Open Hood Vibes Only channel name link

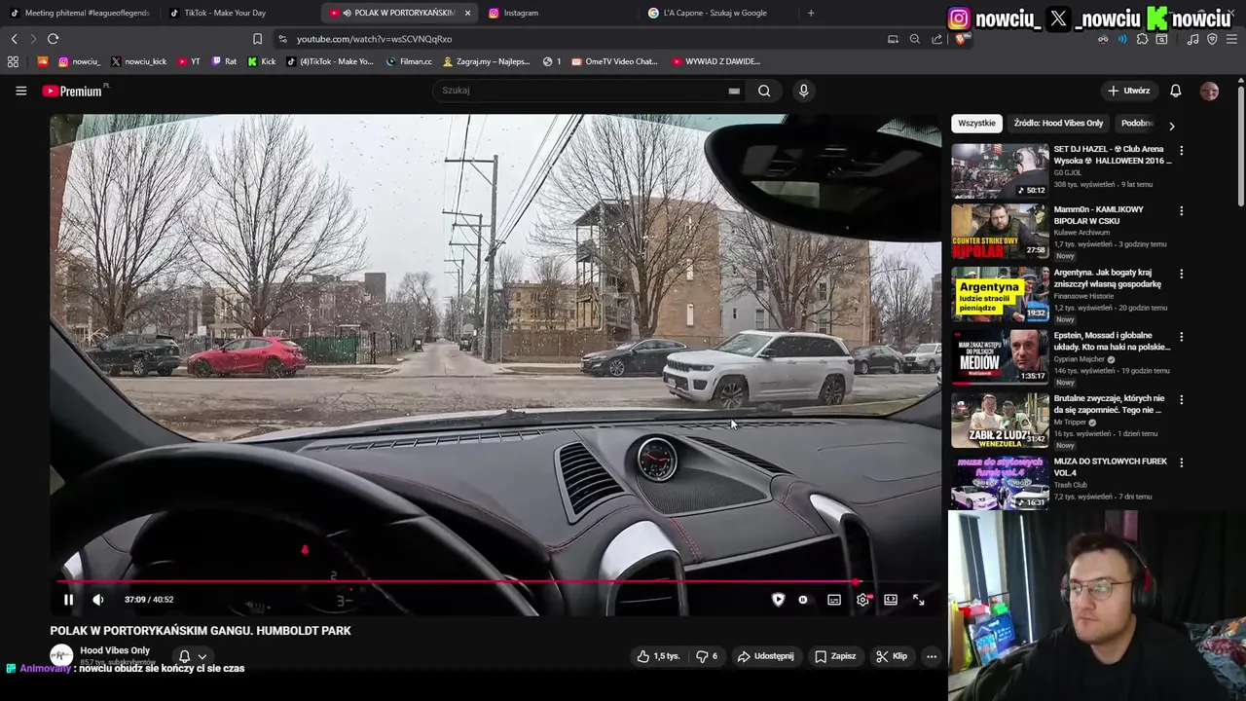coord(115,650)
